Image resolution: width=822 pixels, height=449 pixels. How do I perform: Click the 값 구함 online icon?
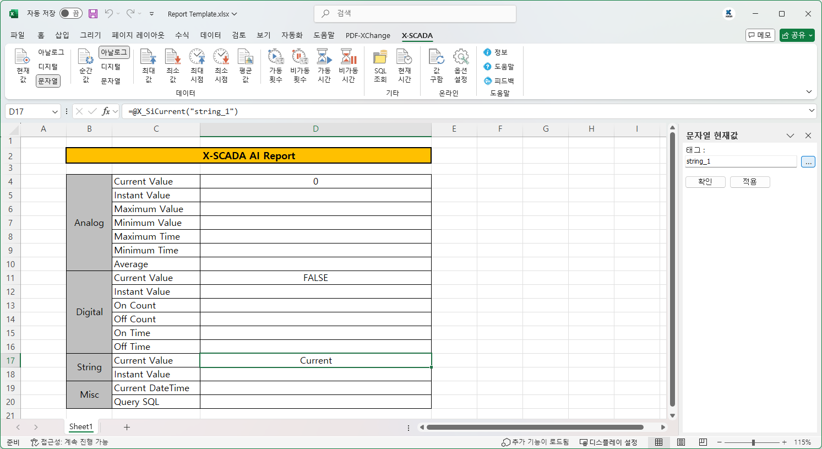click(x=437, y=66)
